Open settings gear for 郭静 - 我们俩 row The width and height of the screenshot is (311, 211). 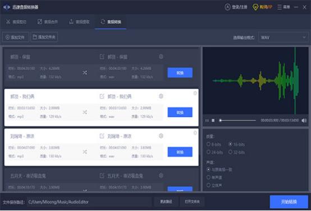click(161, 96)
